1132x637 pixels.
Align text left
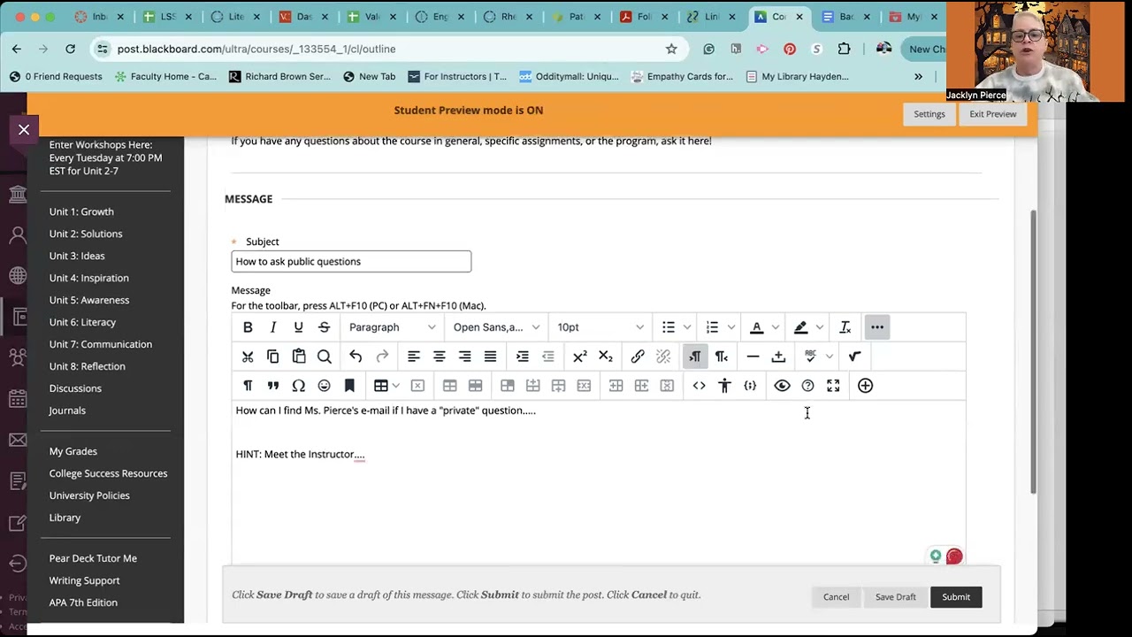[x=413, y=357]
